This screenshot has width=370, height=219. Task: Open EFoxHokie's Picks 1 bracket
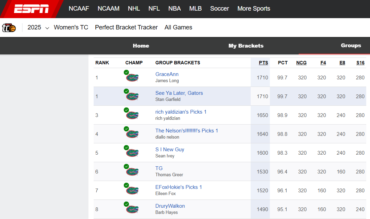pos(179,187)
